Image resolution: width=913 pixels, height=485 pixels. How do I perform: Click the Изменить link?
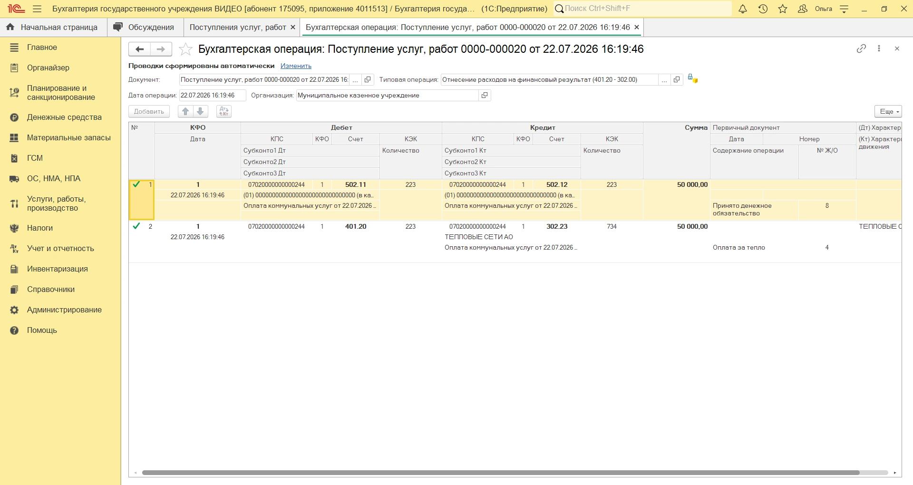[296, 66]
